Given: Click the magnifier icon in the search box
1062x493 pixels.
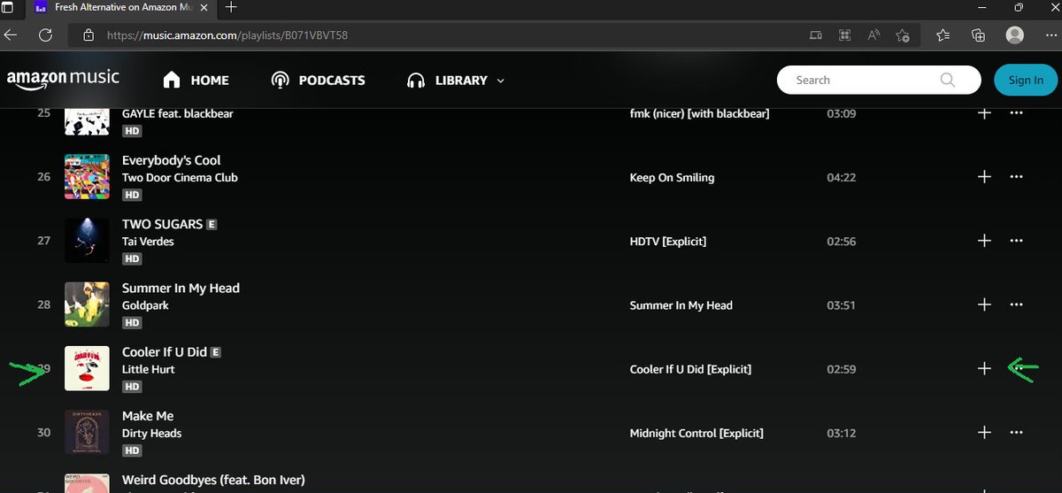Looking at the screenshot, I should point(948,80).
